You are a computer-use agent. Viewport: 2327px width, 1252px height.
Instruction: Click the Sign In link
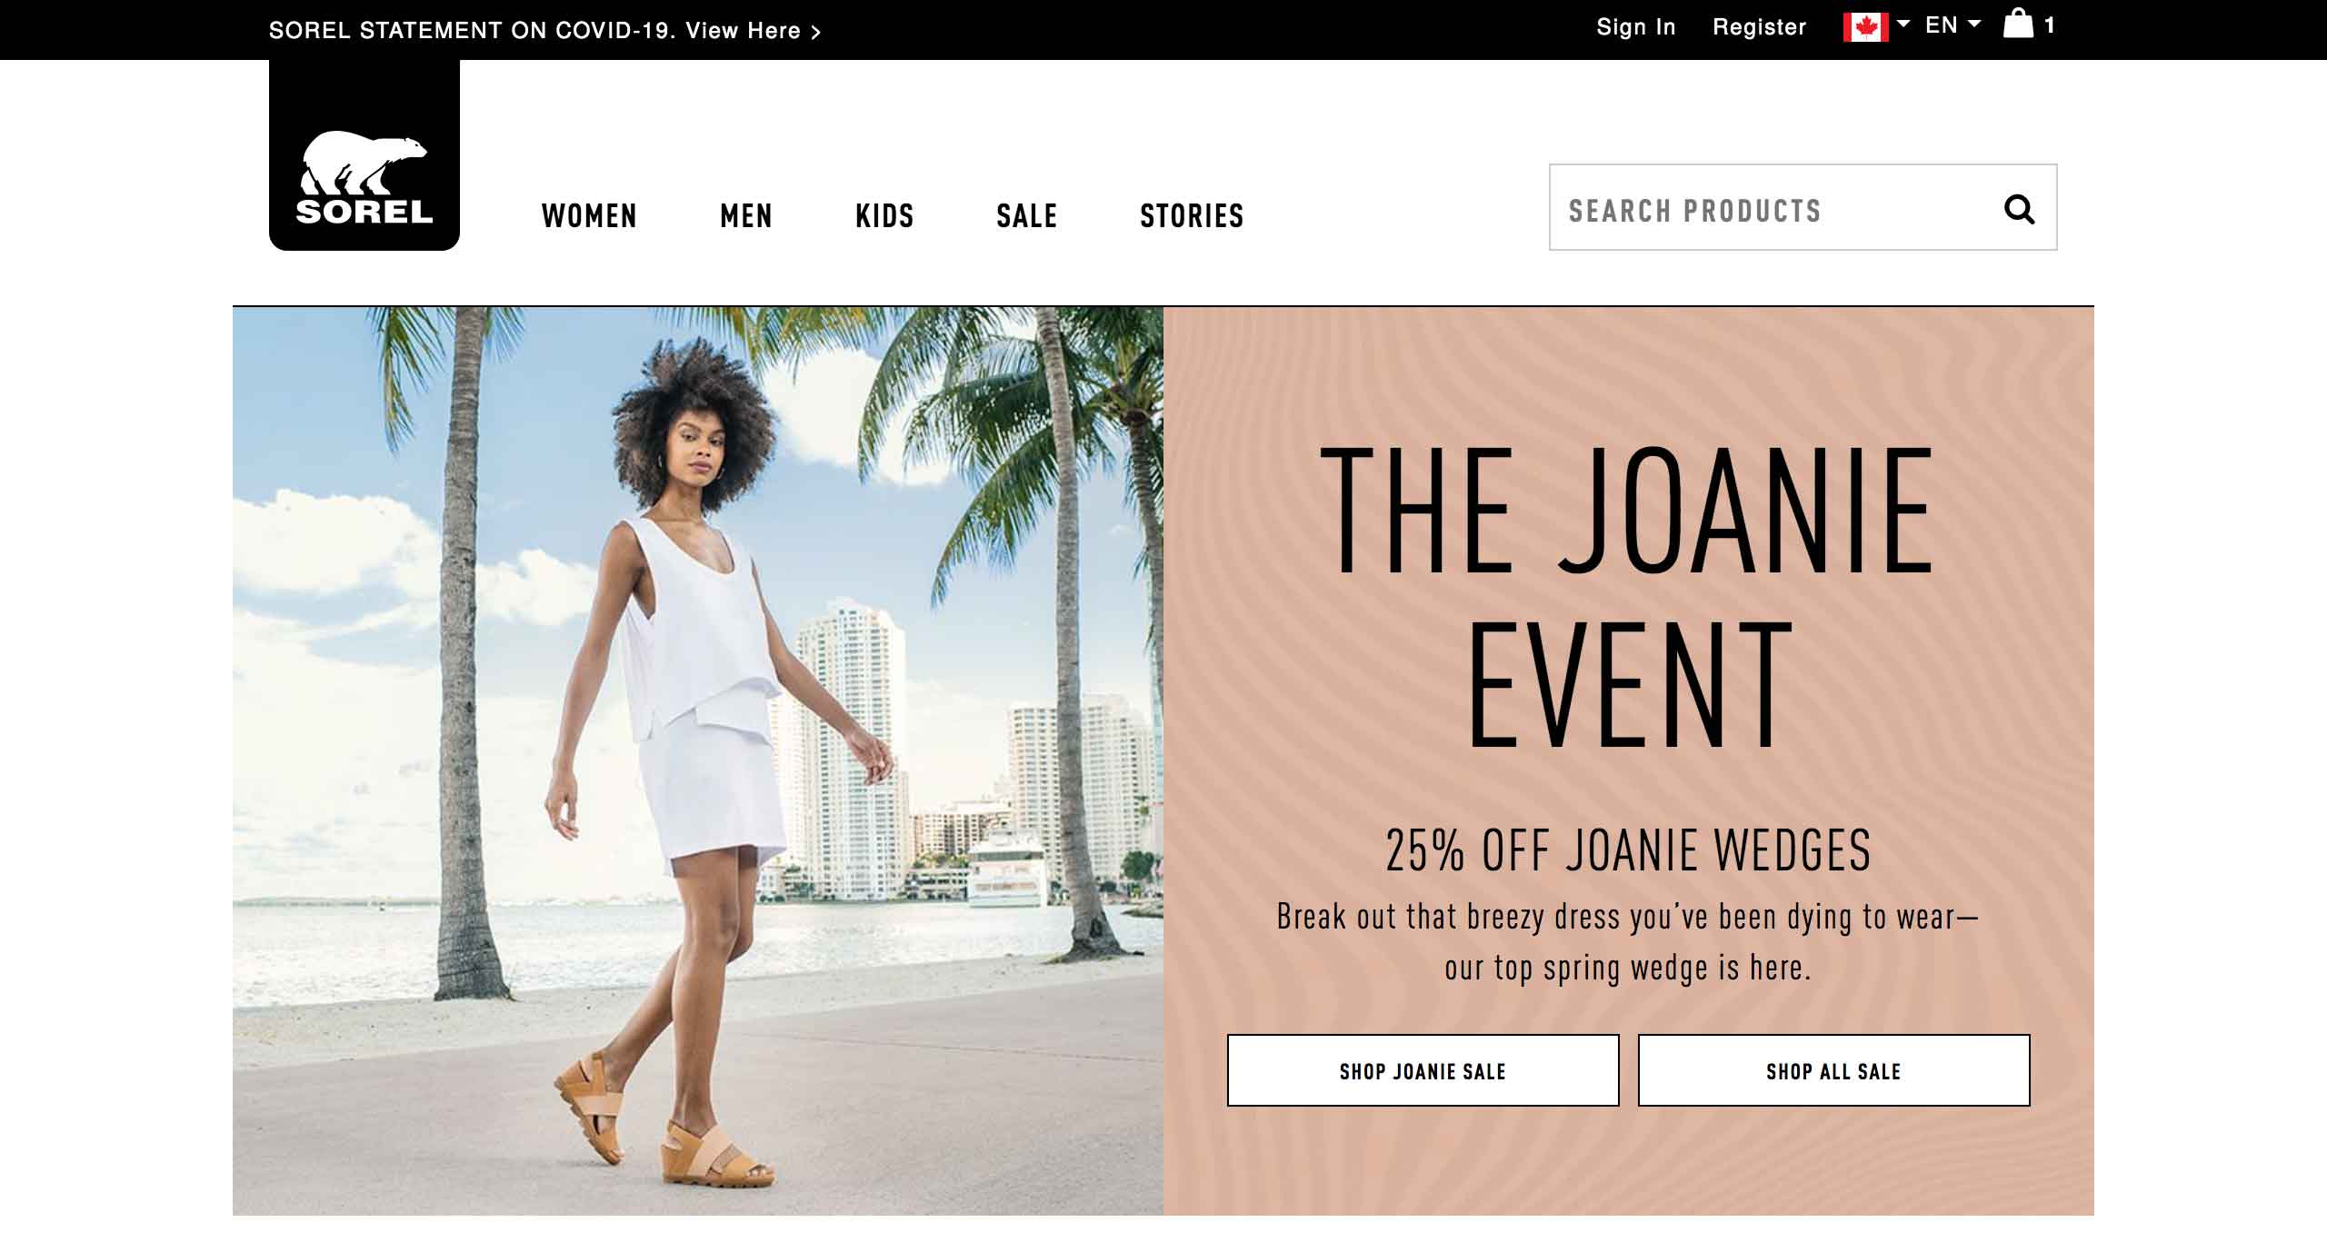1635,27
